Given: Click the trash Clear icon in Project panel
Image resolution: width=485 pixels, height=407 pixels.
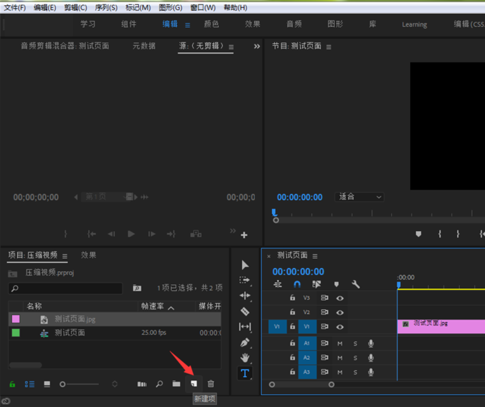Looking at the screenshot, I should (211, 384).
